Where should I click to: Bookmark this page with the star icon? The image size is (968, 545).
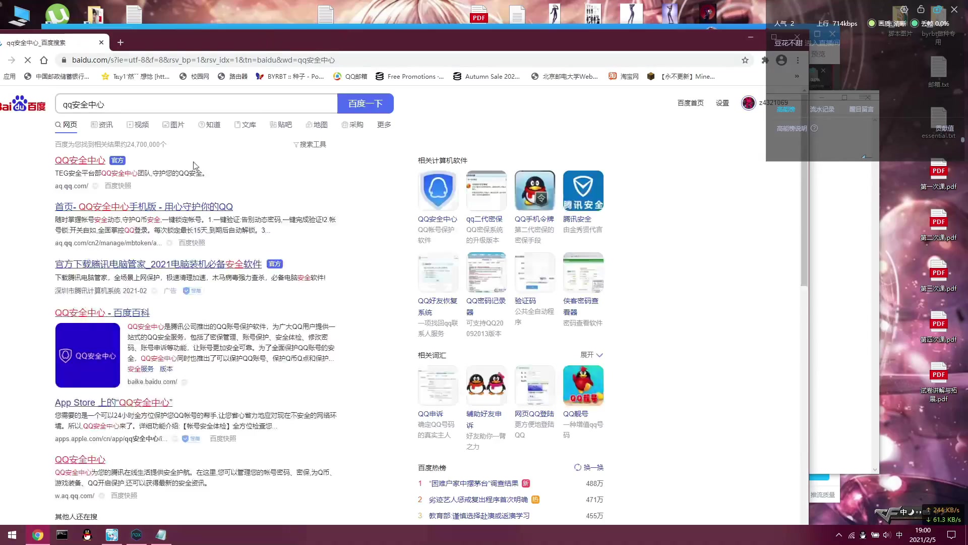click(x=745, y=60)
